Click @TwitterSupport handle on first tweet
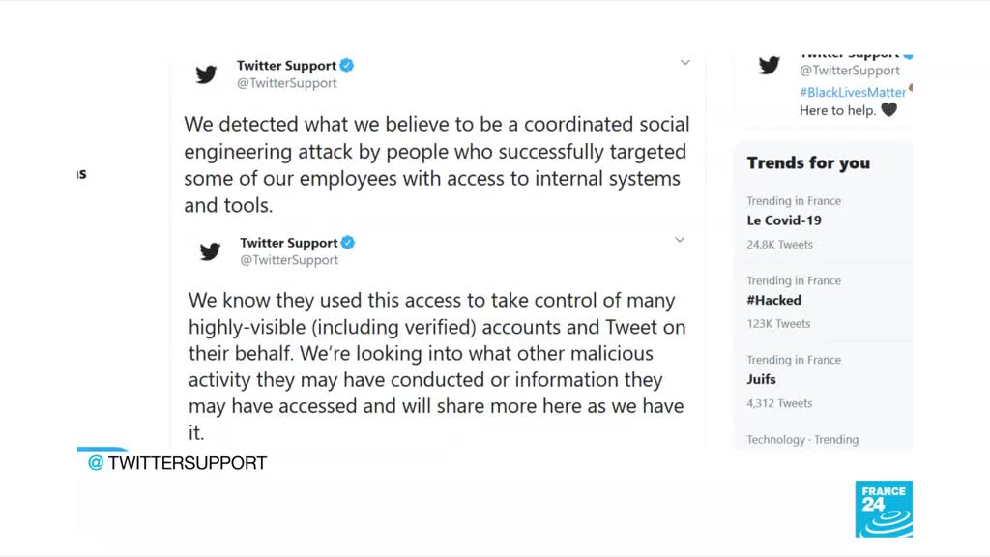Viewport: 990px width, 557px height. pyautogui.click(x=287, y=83)
